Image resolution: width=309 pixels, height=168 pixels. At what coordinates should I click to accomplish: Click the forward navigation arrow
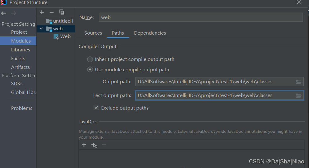[x=14, y=13]
